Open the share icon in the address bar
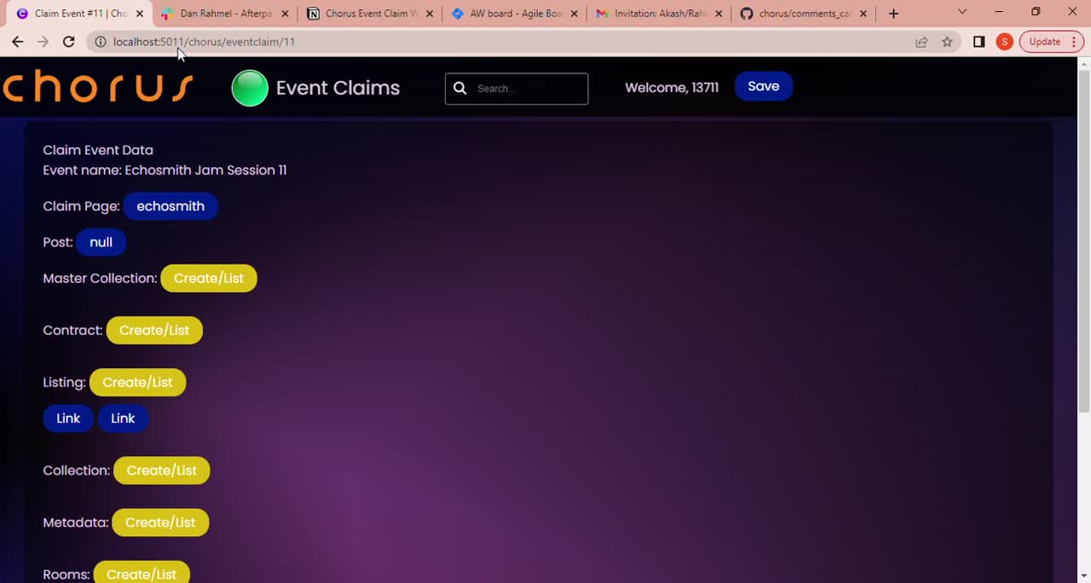 click(x=921, y=41)
